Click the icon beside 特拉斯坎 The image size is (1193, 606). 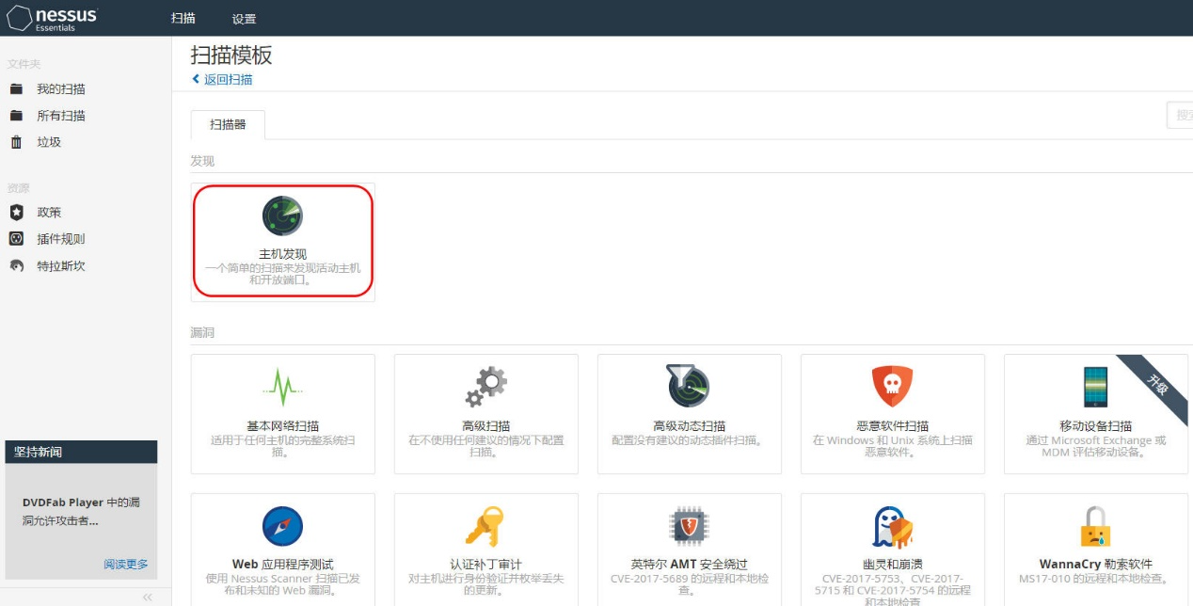(16, 266)
